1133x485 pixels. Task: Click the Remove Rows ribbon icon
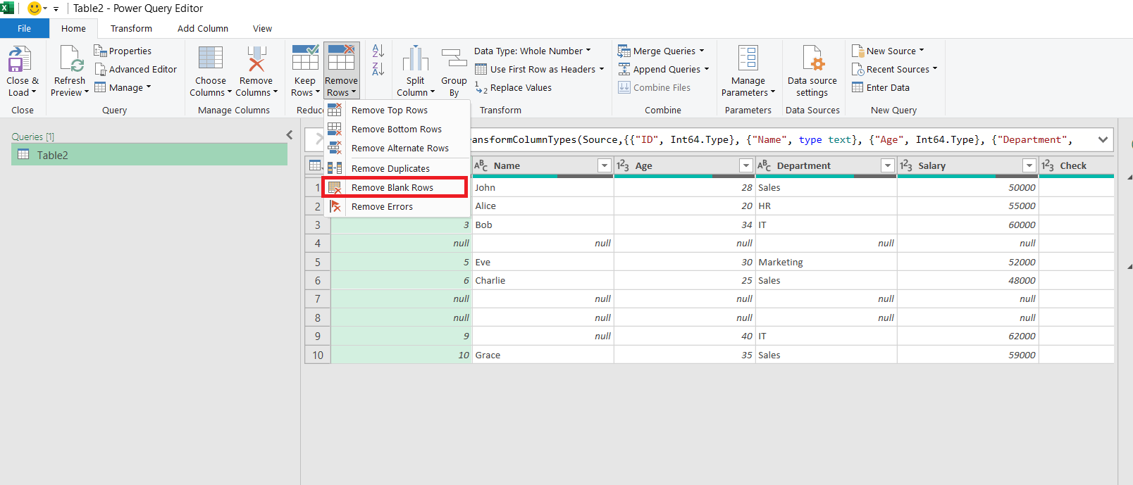coord(341,58)
